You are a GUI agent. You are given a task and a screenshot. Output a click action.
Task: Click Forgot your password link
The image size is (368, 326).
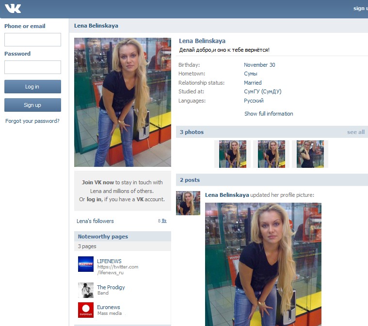(x=32, y=121)
